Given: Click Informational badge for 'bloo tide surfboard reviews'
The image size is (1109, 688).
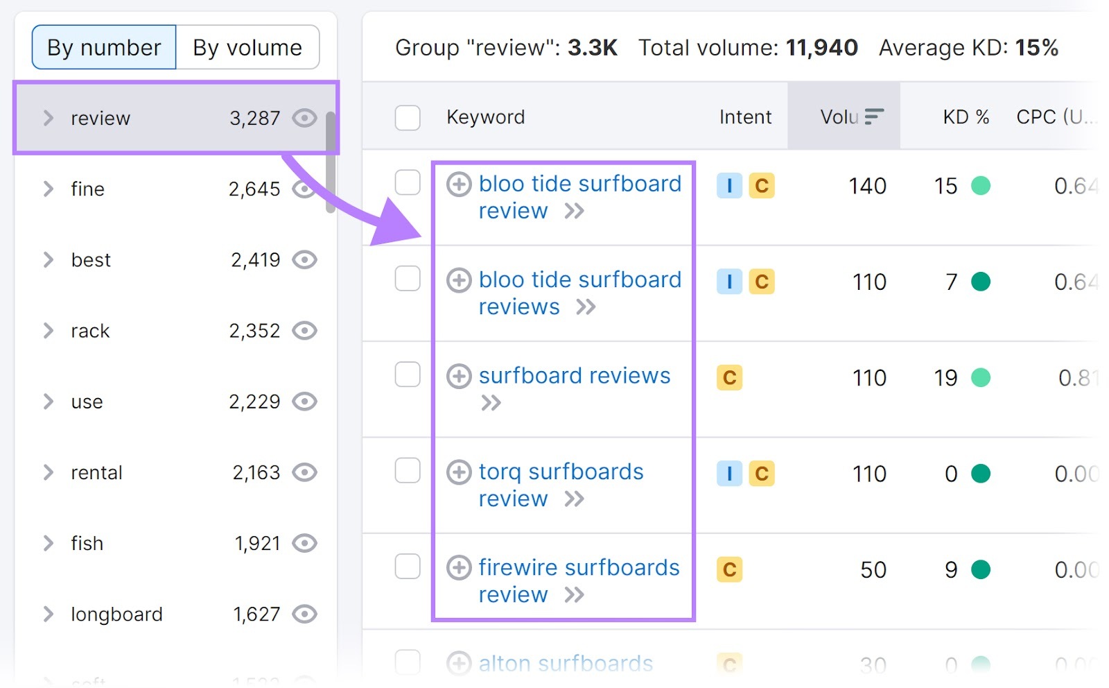Looking at the screenshot, I should [x=729, y=282].
